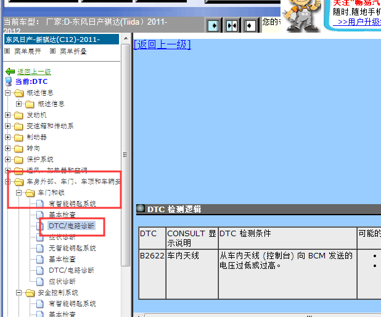Collapse the 车门和锁 folder

pos(18,193)
